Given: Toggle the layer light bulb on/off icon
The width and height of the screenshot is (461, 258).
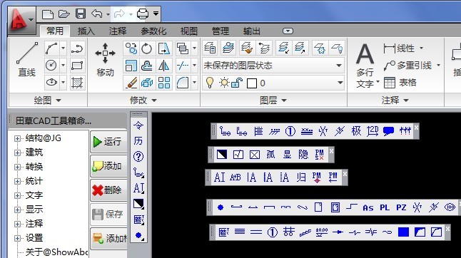Looking at the screenshot, I should coord(210,83).
